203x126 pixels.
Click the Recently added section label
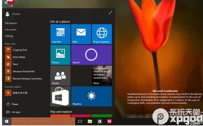(x=13, y=87)
